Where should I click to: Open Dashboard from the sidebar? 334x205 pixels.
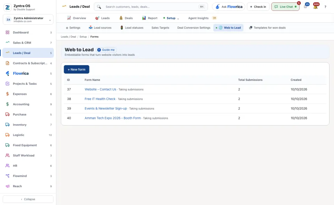click(x=28, y=32)
